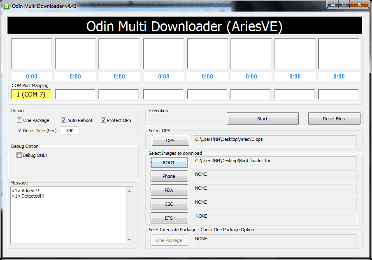Click the NONE field next to Phone
The image size is (372, 260).
click(275, 176)
